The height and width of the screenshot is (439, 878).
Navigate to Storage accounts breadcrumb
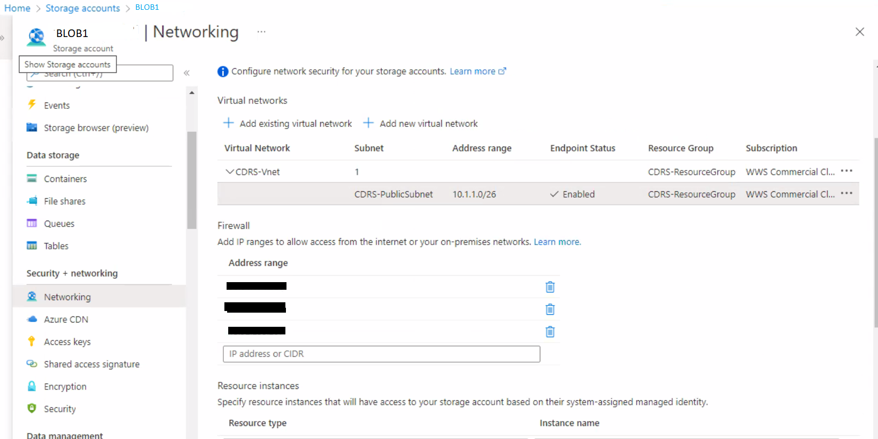(82, 8)
